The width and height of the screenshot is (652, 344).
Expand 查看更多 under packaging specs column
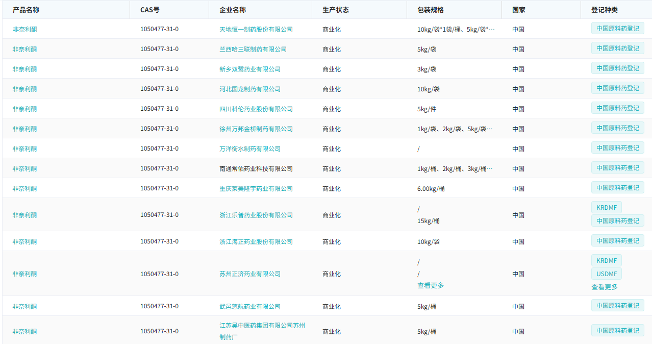(x=431, y=285)
